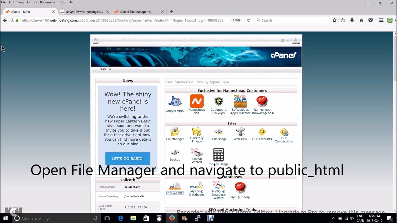Open the Backup tool
This screenshot has height=223, width=397.
pyautogui.click(x=175, y=155)
